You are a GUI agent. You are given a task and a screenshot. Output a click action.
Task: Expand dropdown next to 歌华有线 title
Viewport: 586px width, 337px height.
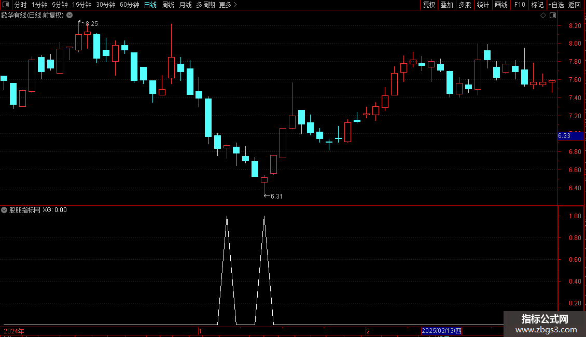tap(69, 15)
